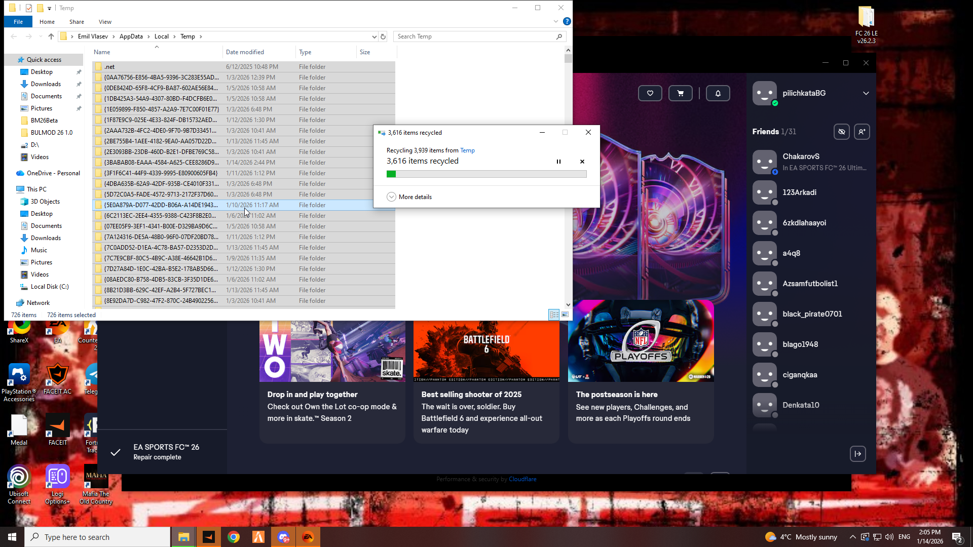Open the EA app wishlist heart icon
The width and height of the screenshot is (973, 547).
[x=650, y=93]
